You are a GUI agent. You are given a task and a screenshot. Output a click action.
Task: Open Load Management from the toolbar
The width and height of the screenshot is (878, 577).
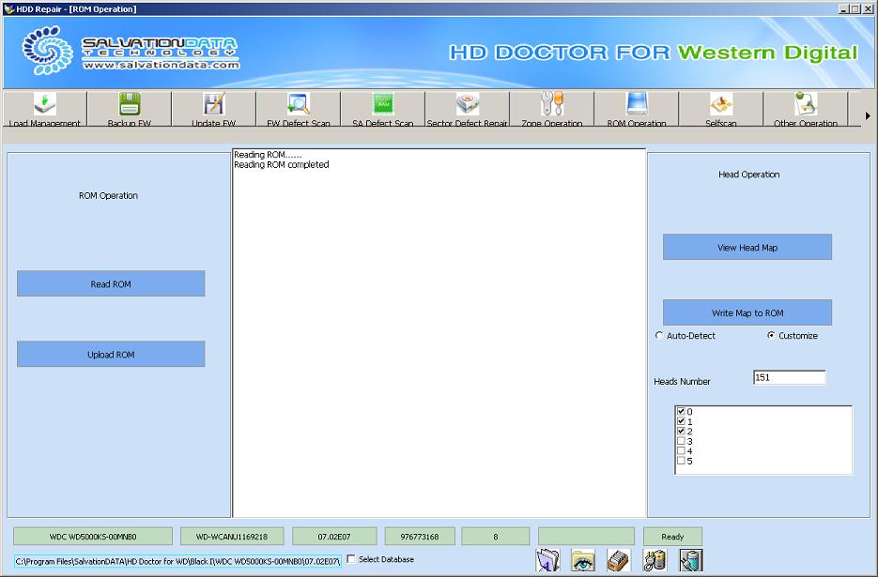coord(45,109)
